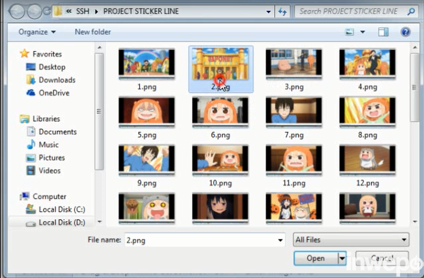Click the refresh button beside address bar
Image resolution: width=424 pixels, height=278 pixels.
tap(283, 12)
